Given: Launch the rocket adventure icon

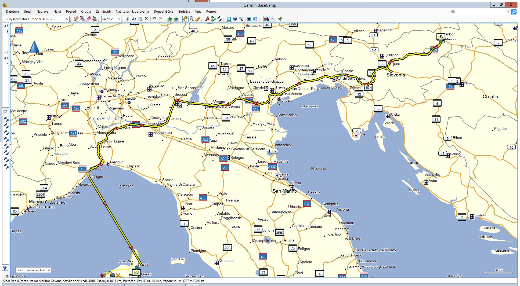Looking at the screenshot, I should tap(280, 19).
